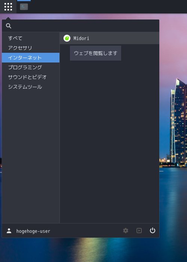This screenshot has width=187, height=262.
Task: Click the green Midori leaf icon
Action: tap(67, 38)
